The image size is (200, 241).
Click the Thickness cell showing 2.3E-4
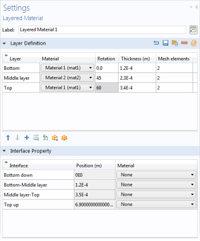[137, 78]
